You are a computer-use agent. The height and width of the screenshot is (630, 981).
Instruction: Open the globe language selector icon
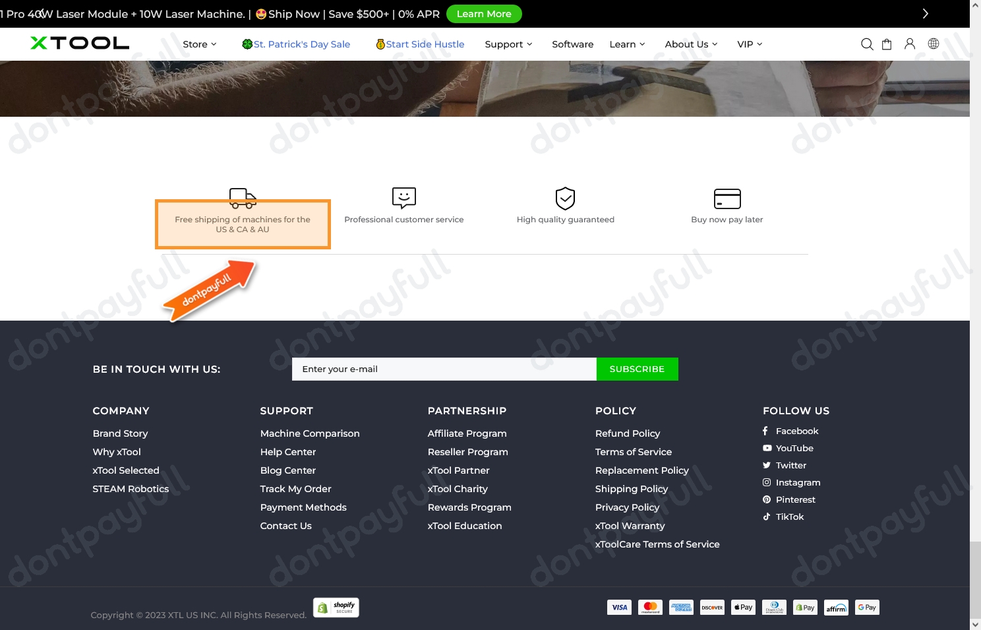tap(933, 44)
